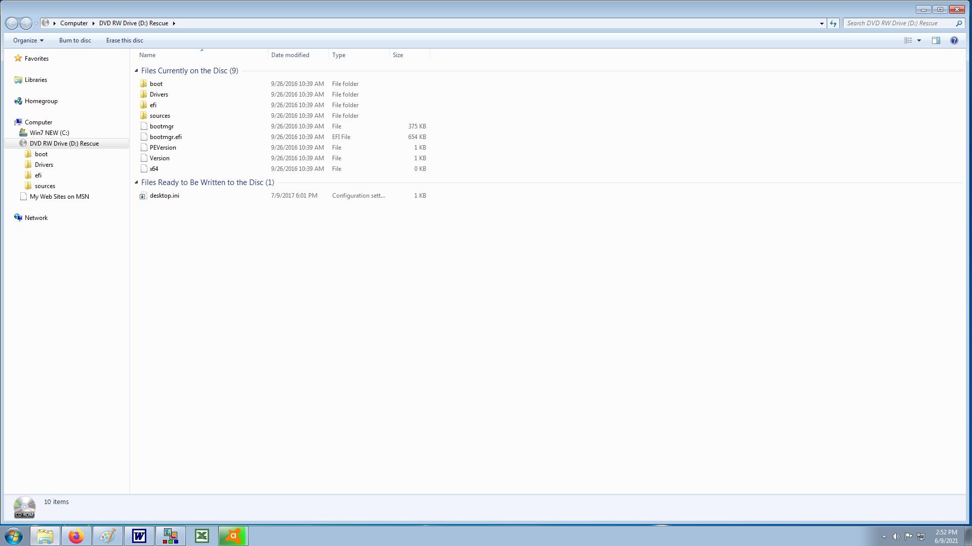Open Firefox from the taskbar
This screenshot has height=546, width=972.
coord(76,536)
